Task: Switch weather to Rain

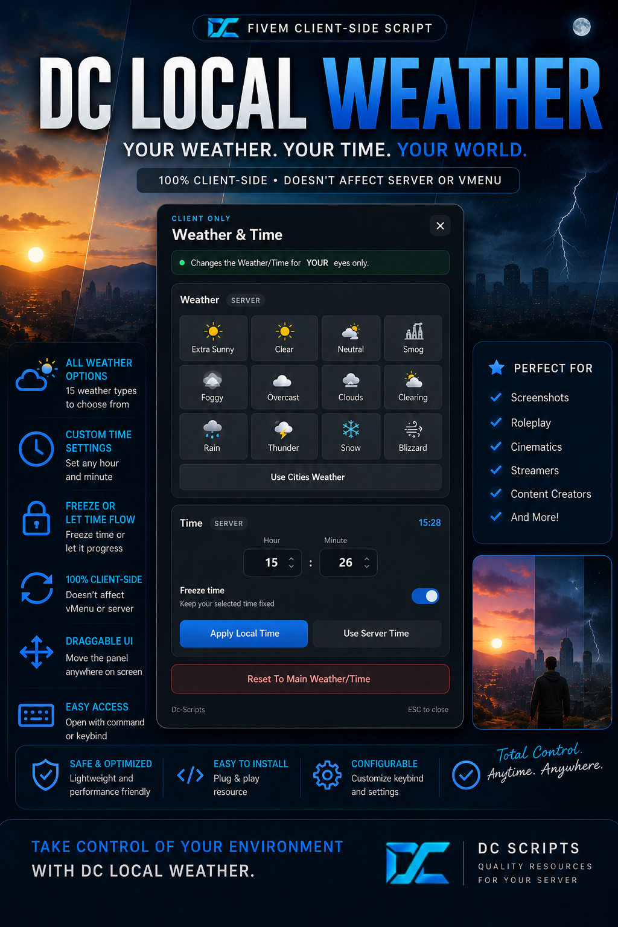Action: (213, 436)
